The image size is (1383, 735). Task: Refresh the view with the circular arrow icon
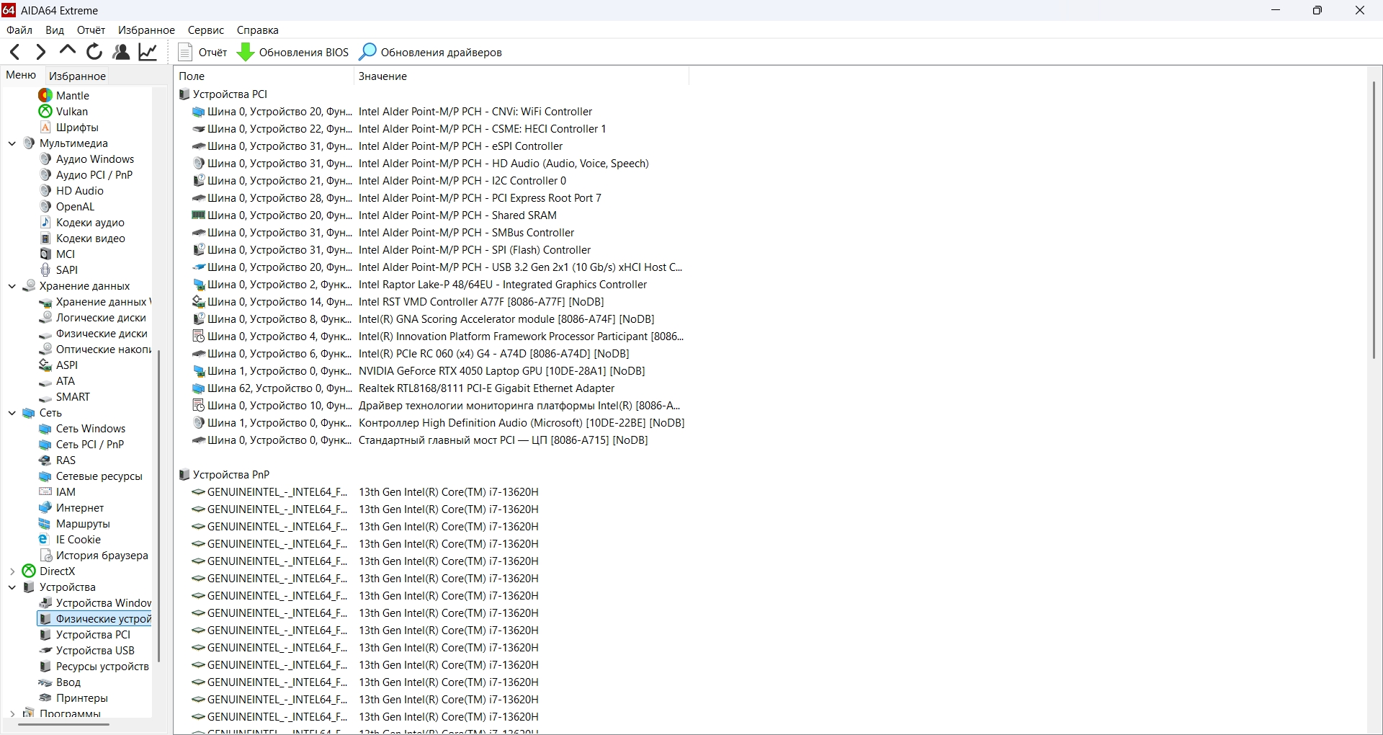[94, 52]
